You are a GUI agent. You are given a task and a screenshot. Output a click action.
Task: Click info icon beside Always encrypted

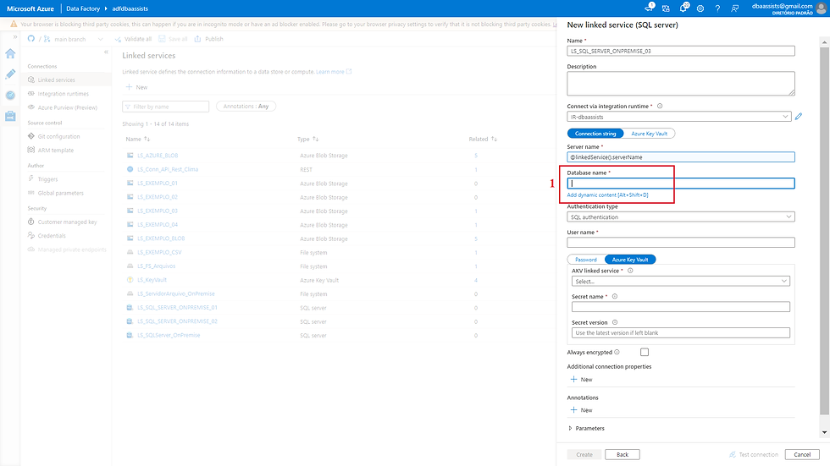617,352
